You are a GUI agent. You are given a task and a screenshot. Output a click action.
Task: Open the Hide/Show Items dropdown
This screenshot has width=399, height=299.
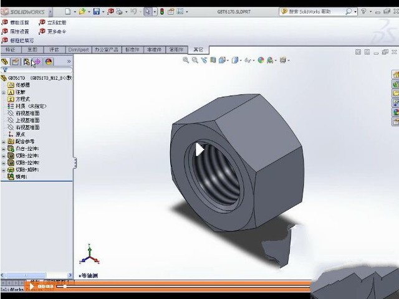[x=253, y=60]
